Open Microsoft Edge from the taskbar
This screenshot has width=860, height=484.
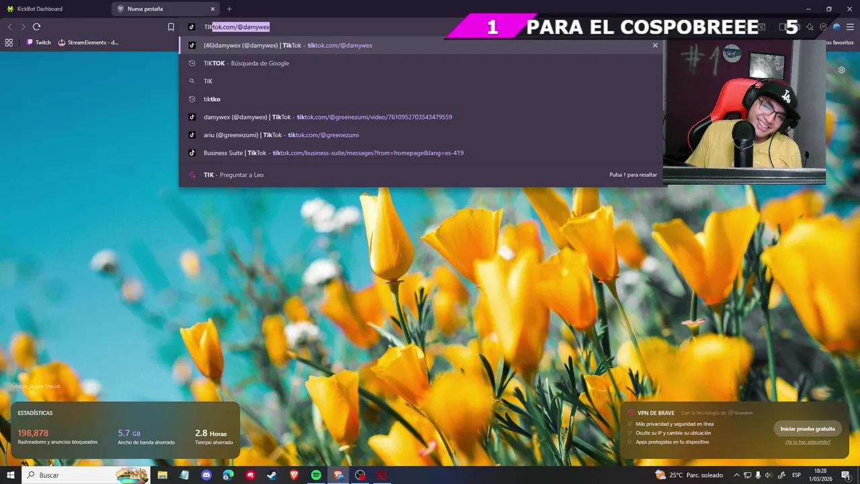coord(228,475)
